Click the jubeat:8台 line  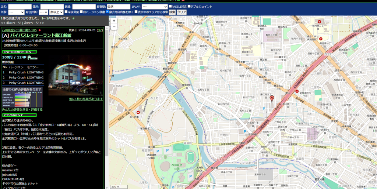[9, 175]
